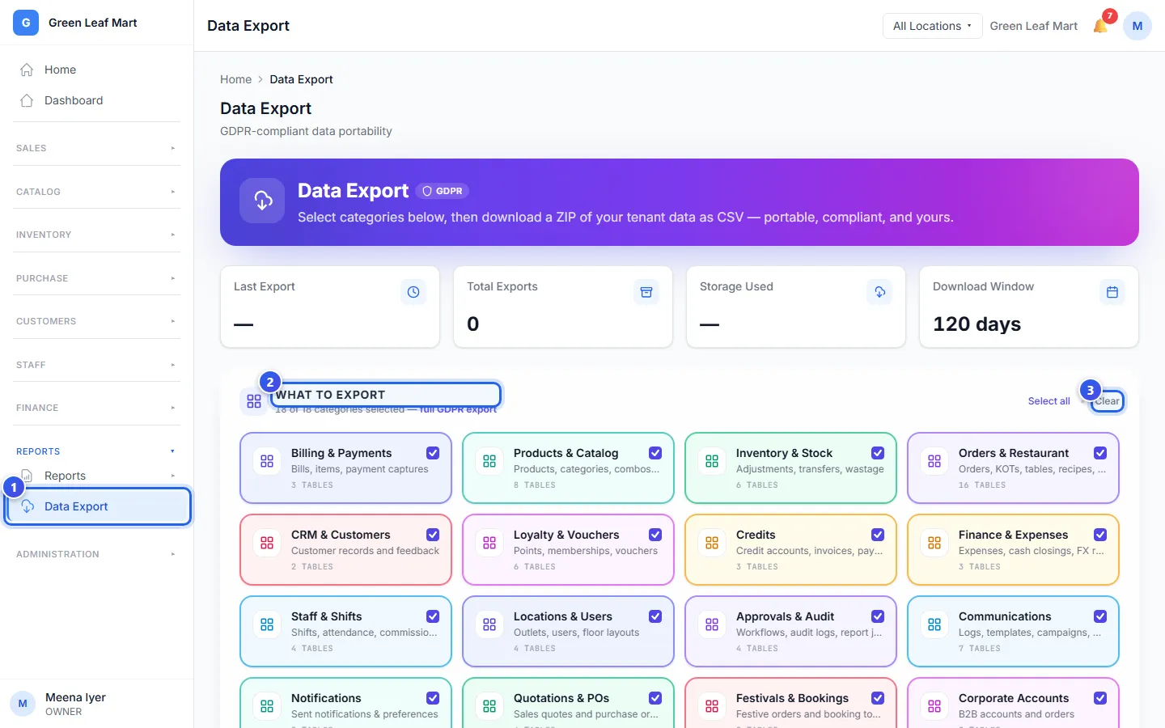This screenshot has height=728, width=1165.
Task: Click the archive icon on Total Exports card
Action: [646, 292]
